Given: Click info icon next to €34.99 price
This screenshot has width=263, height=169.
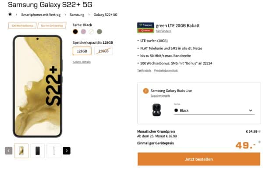Looking at the screenshot, I should click(259, 131).
